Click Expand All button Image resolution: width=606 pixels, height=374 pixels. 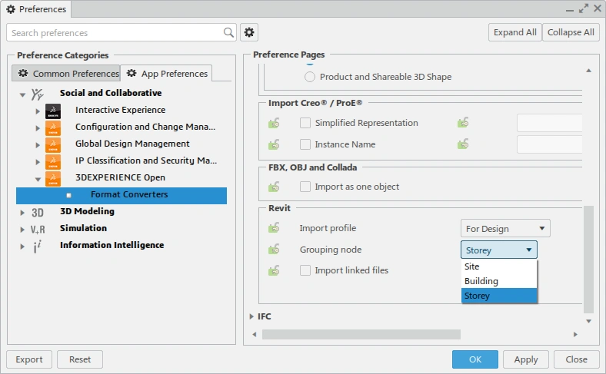[514, 32]
